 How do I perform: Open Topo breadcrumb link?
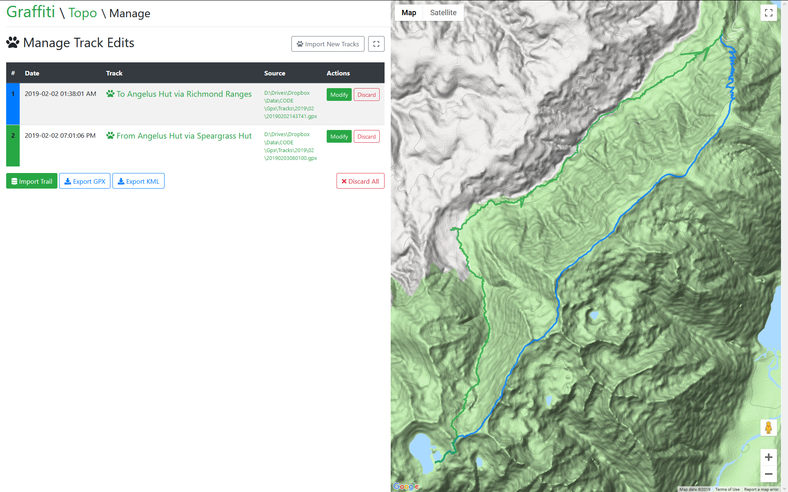click(82, 13)
